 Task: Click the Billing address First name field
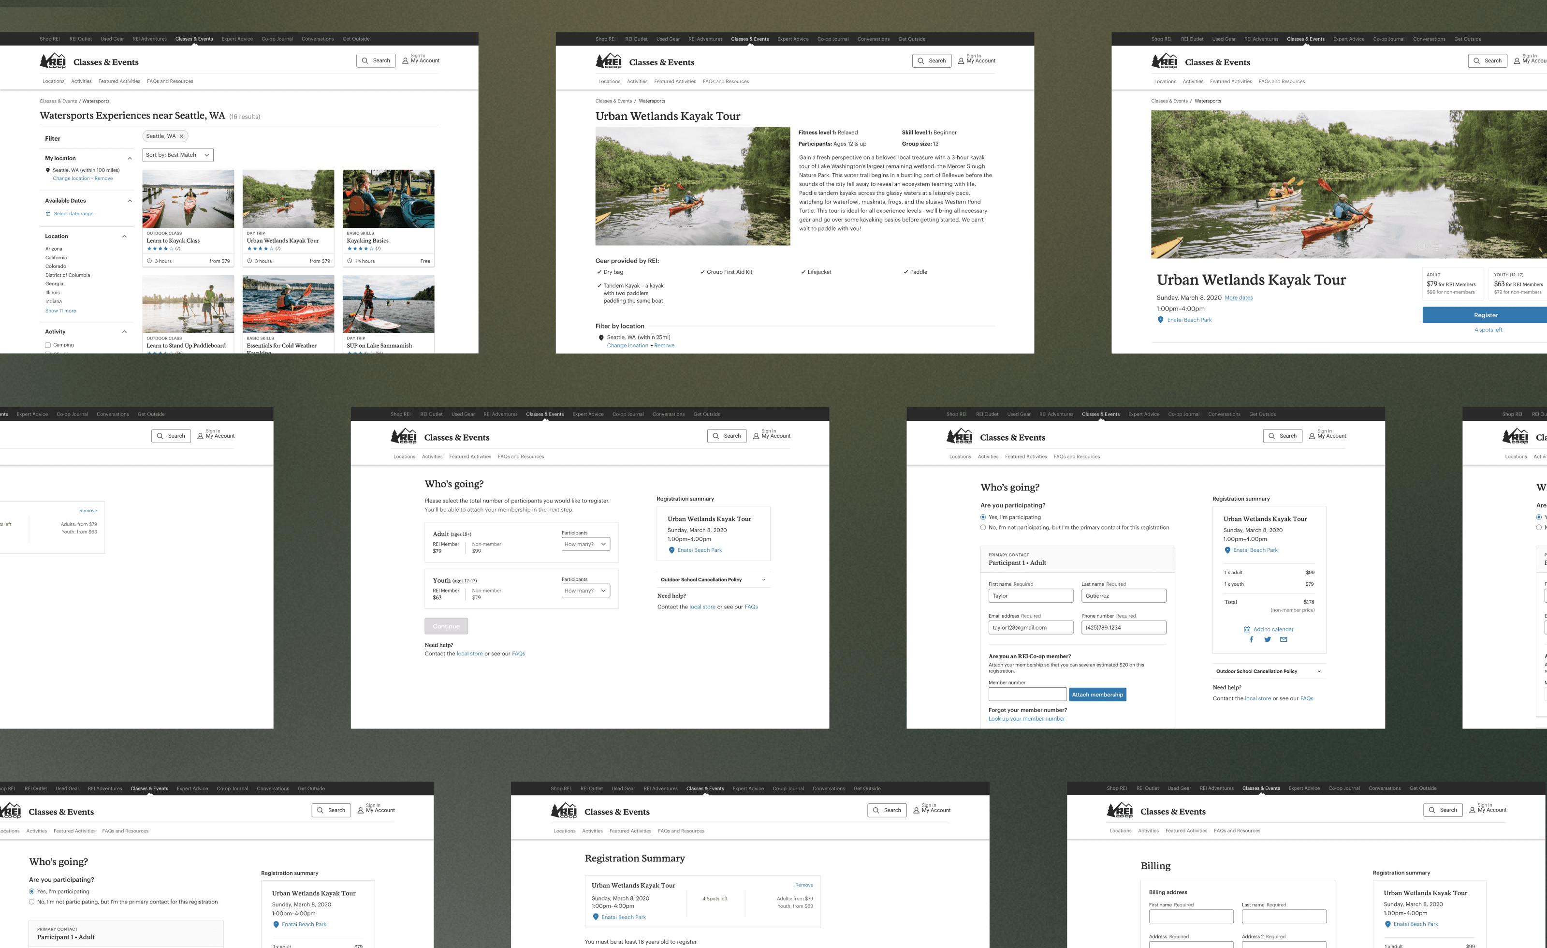1191,917
